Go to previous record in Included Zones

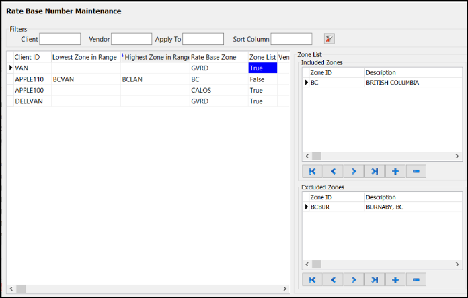tap(333, 171)
